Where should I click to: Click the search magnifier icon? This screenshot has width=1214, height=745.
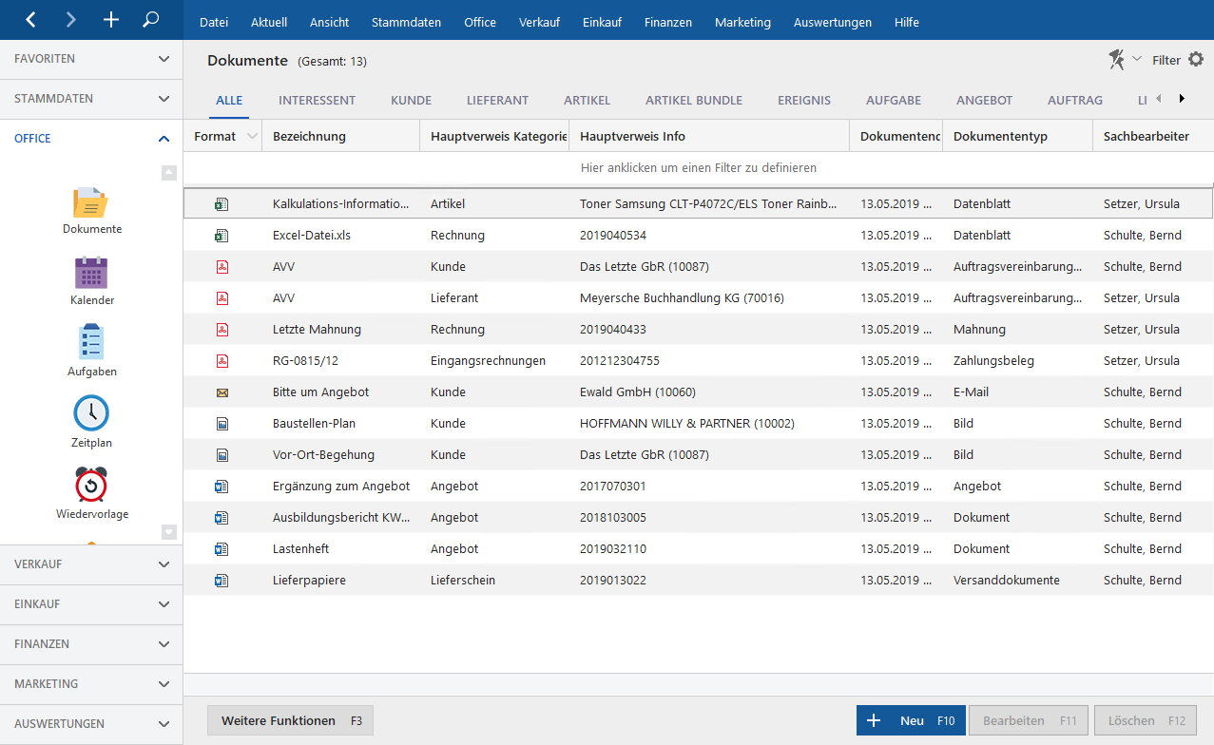150,19
